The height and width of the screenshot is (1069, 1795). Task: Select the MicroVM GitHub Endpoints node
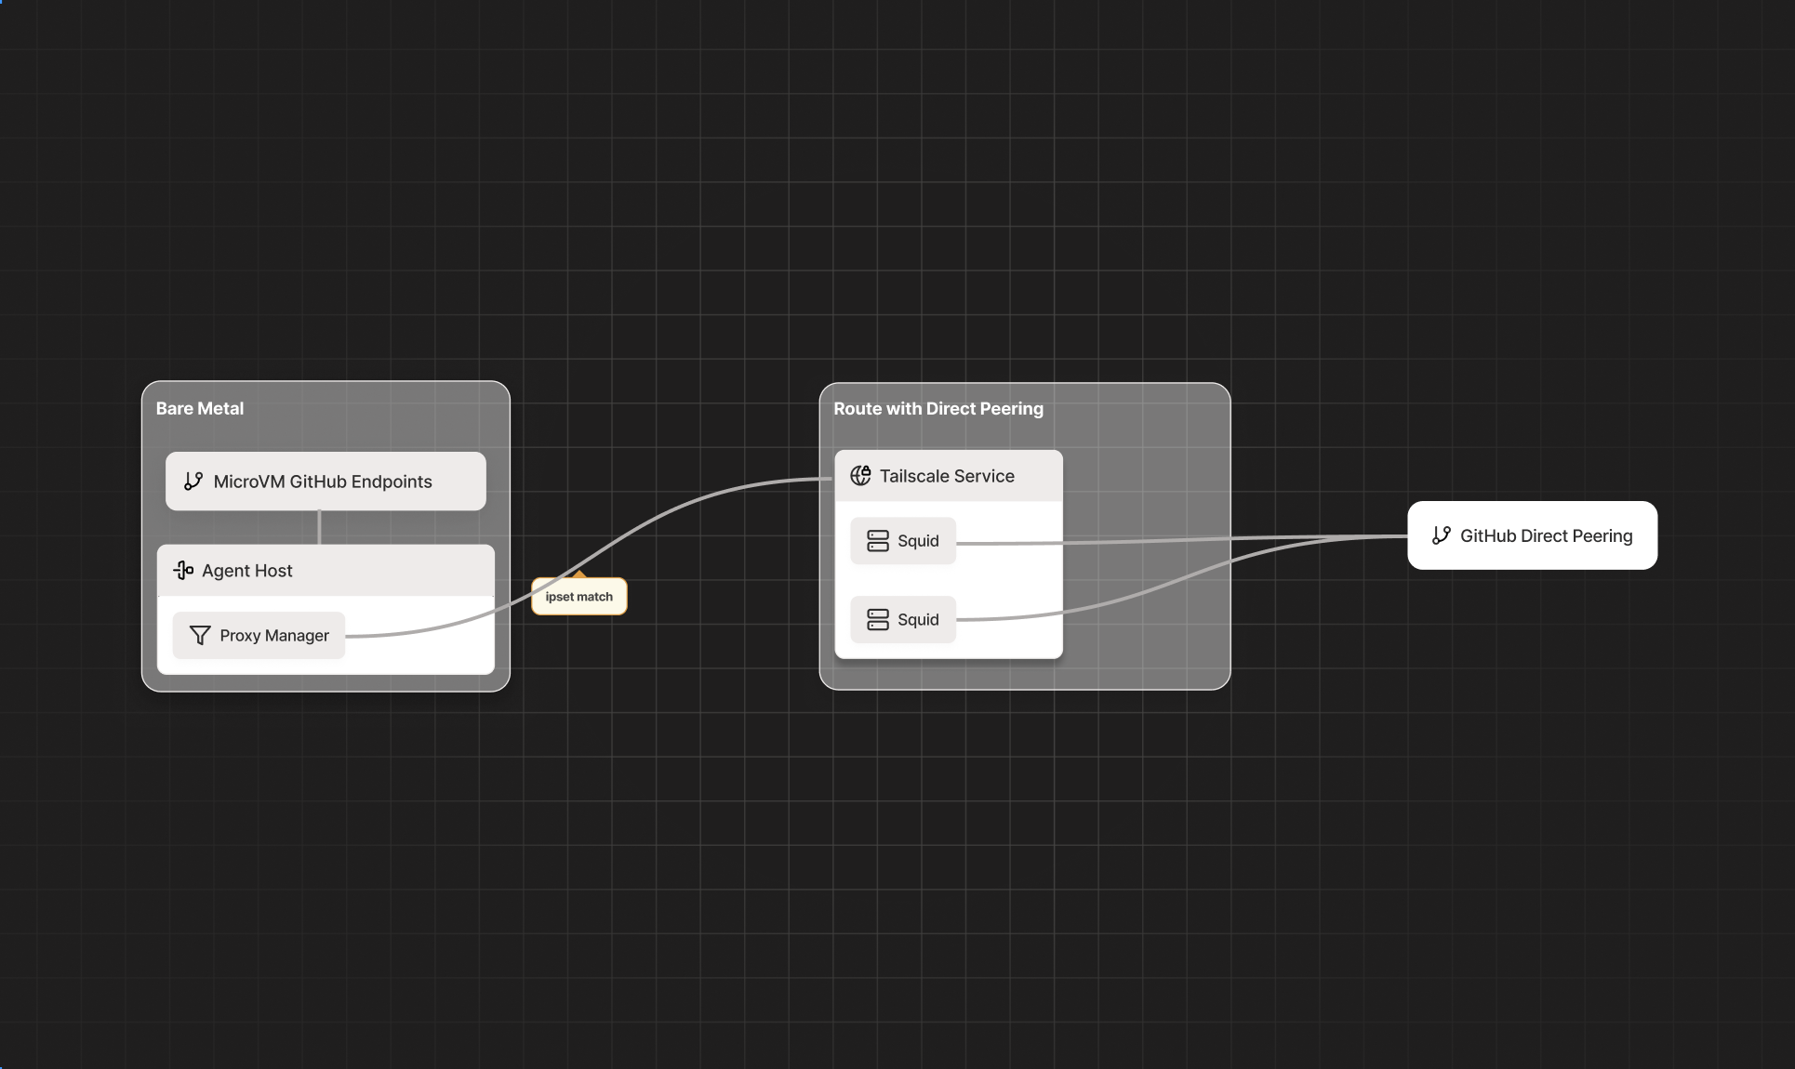[x=323, y=482]
